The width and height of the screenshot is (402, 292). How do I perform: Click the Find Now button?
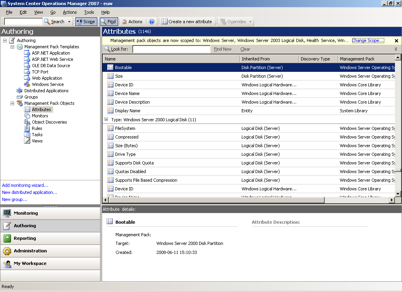click(x=223, y=49)
